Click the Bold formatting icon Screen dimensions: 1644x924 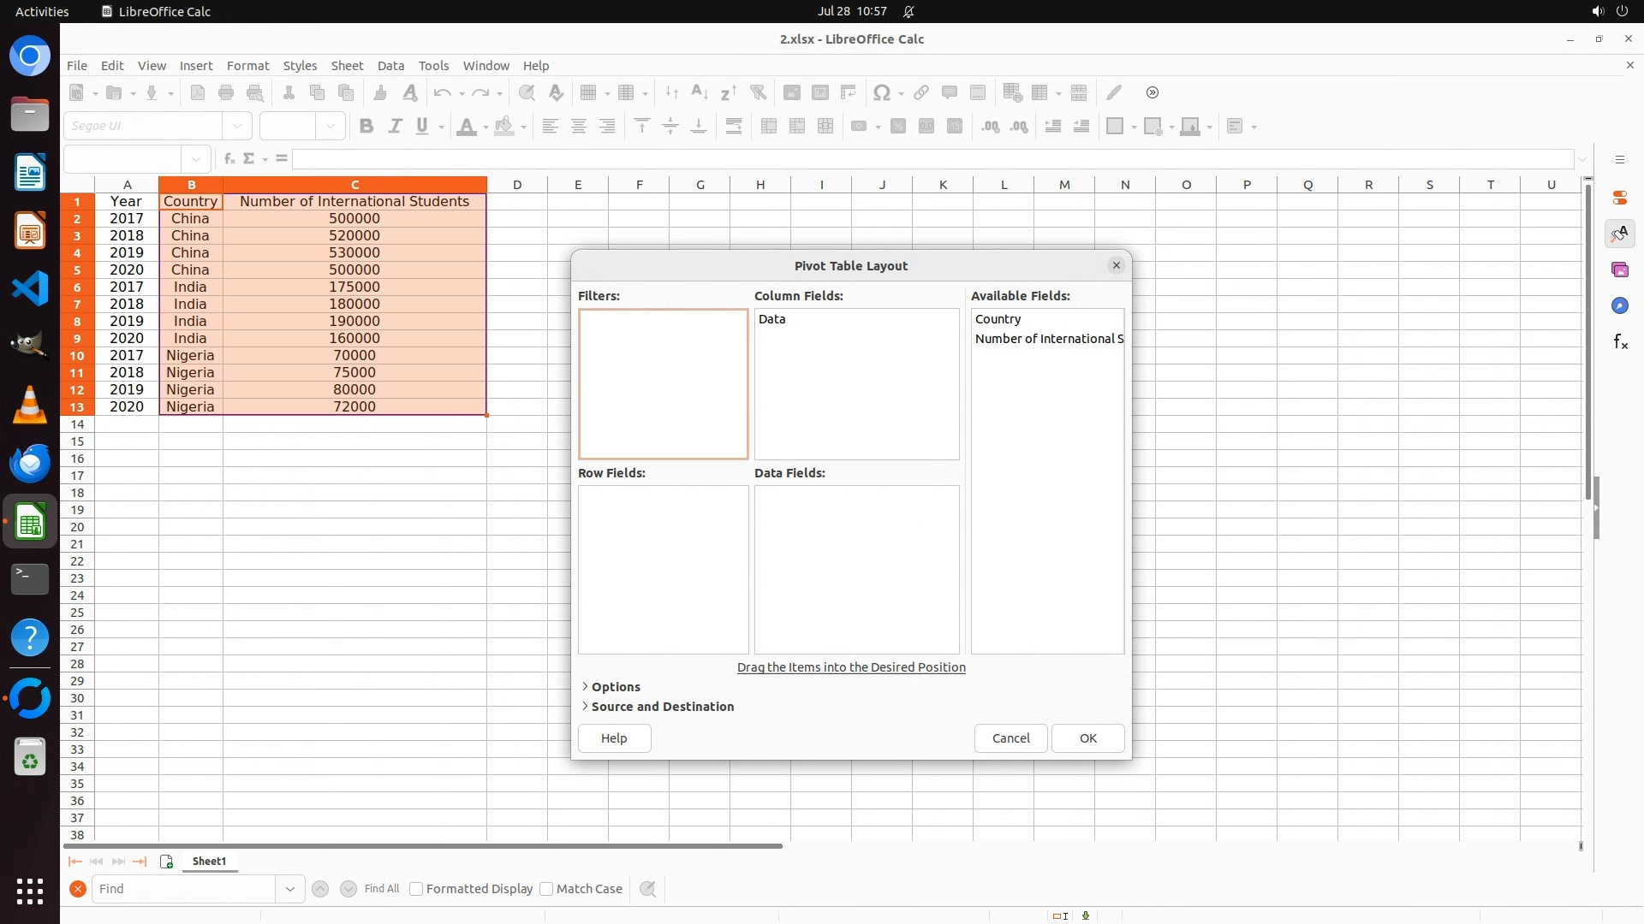point(366,127)
